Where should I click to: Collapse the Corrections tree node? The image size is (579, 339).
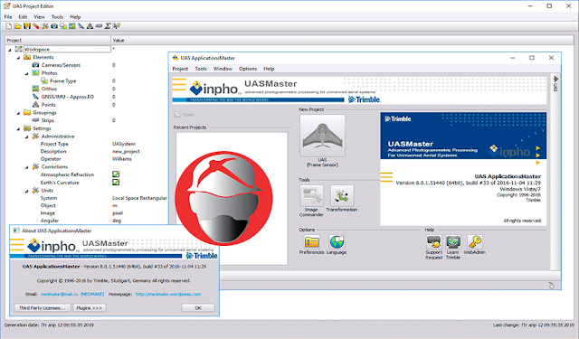[27, 167]
